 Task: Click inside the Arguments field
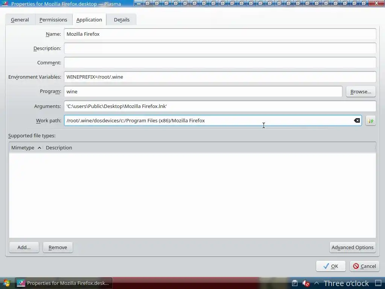tap(220, 106)
